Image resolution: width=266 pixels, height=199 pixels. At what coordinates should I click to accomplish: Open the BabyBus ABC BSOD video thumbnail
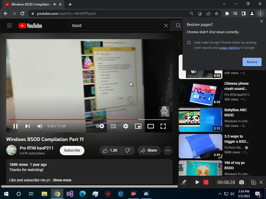(x=200, y=120)
